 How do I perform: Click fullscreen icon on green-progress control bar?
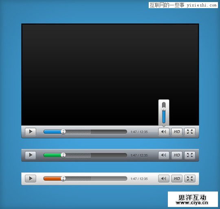[190, 155]
